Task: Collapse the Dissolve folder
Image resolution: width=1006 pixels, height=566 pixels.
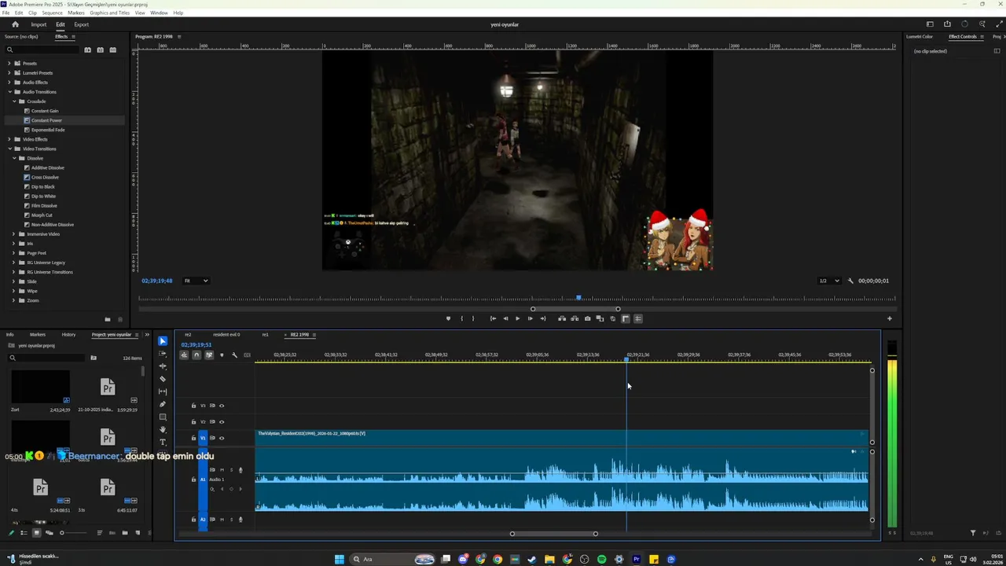Action: pos(14,158)
